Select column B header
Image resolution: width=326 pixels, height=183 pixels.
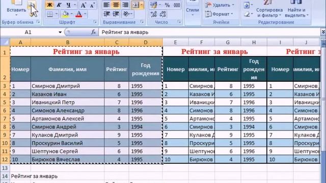[68, 42]
